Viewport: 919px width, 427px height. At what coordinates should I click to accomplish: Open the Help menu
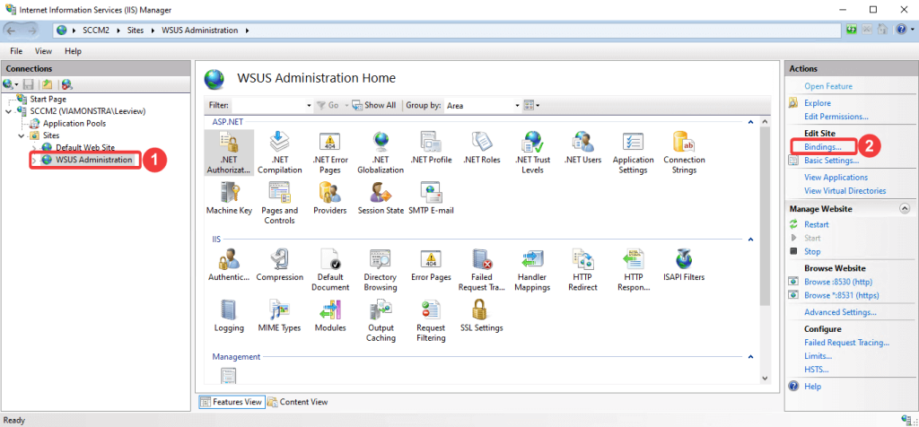pyautogui.click(x=74, y=51)
